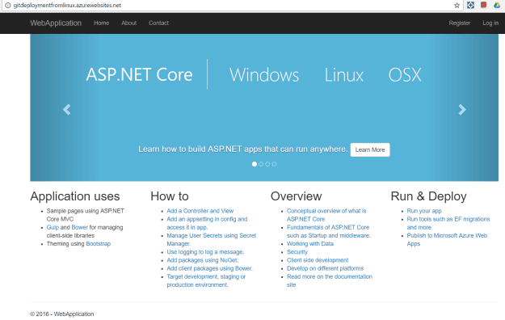
Task: Open Run tools such as EF migrations link
Action: (x=448, y=223)
